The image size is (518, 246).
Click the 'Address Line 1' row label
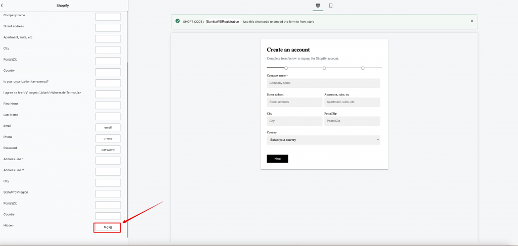tap(14, 159)
